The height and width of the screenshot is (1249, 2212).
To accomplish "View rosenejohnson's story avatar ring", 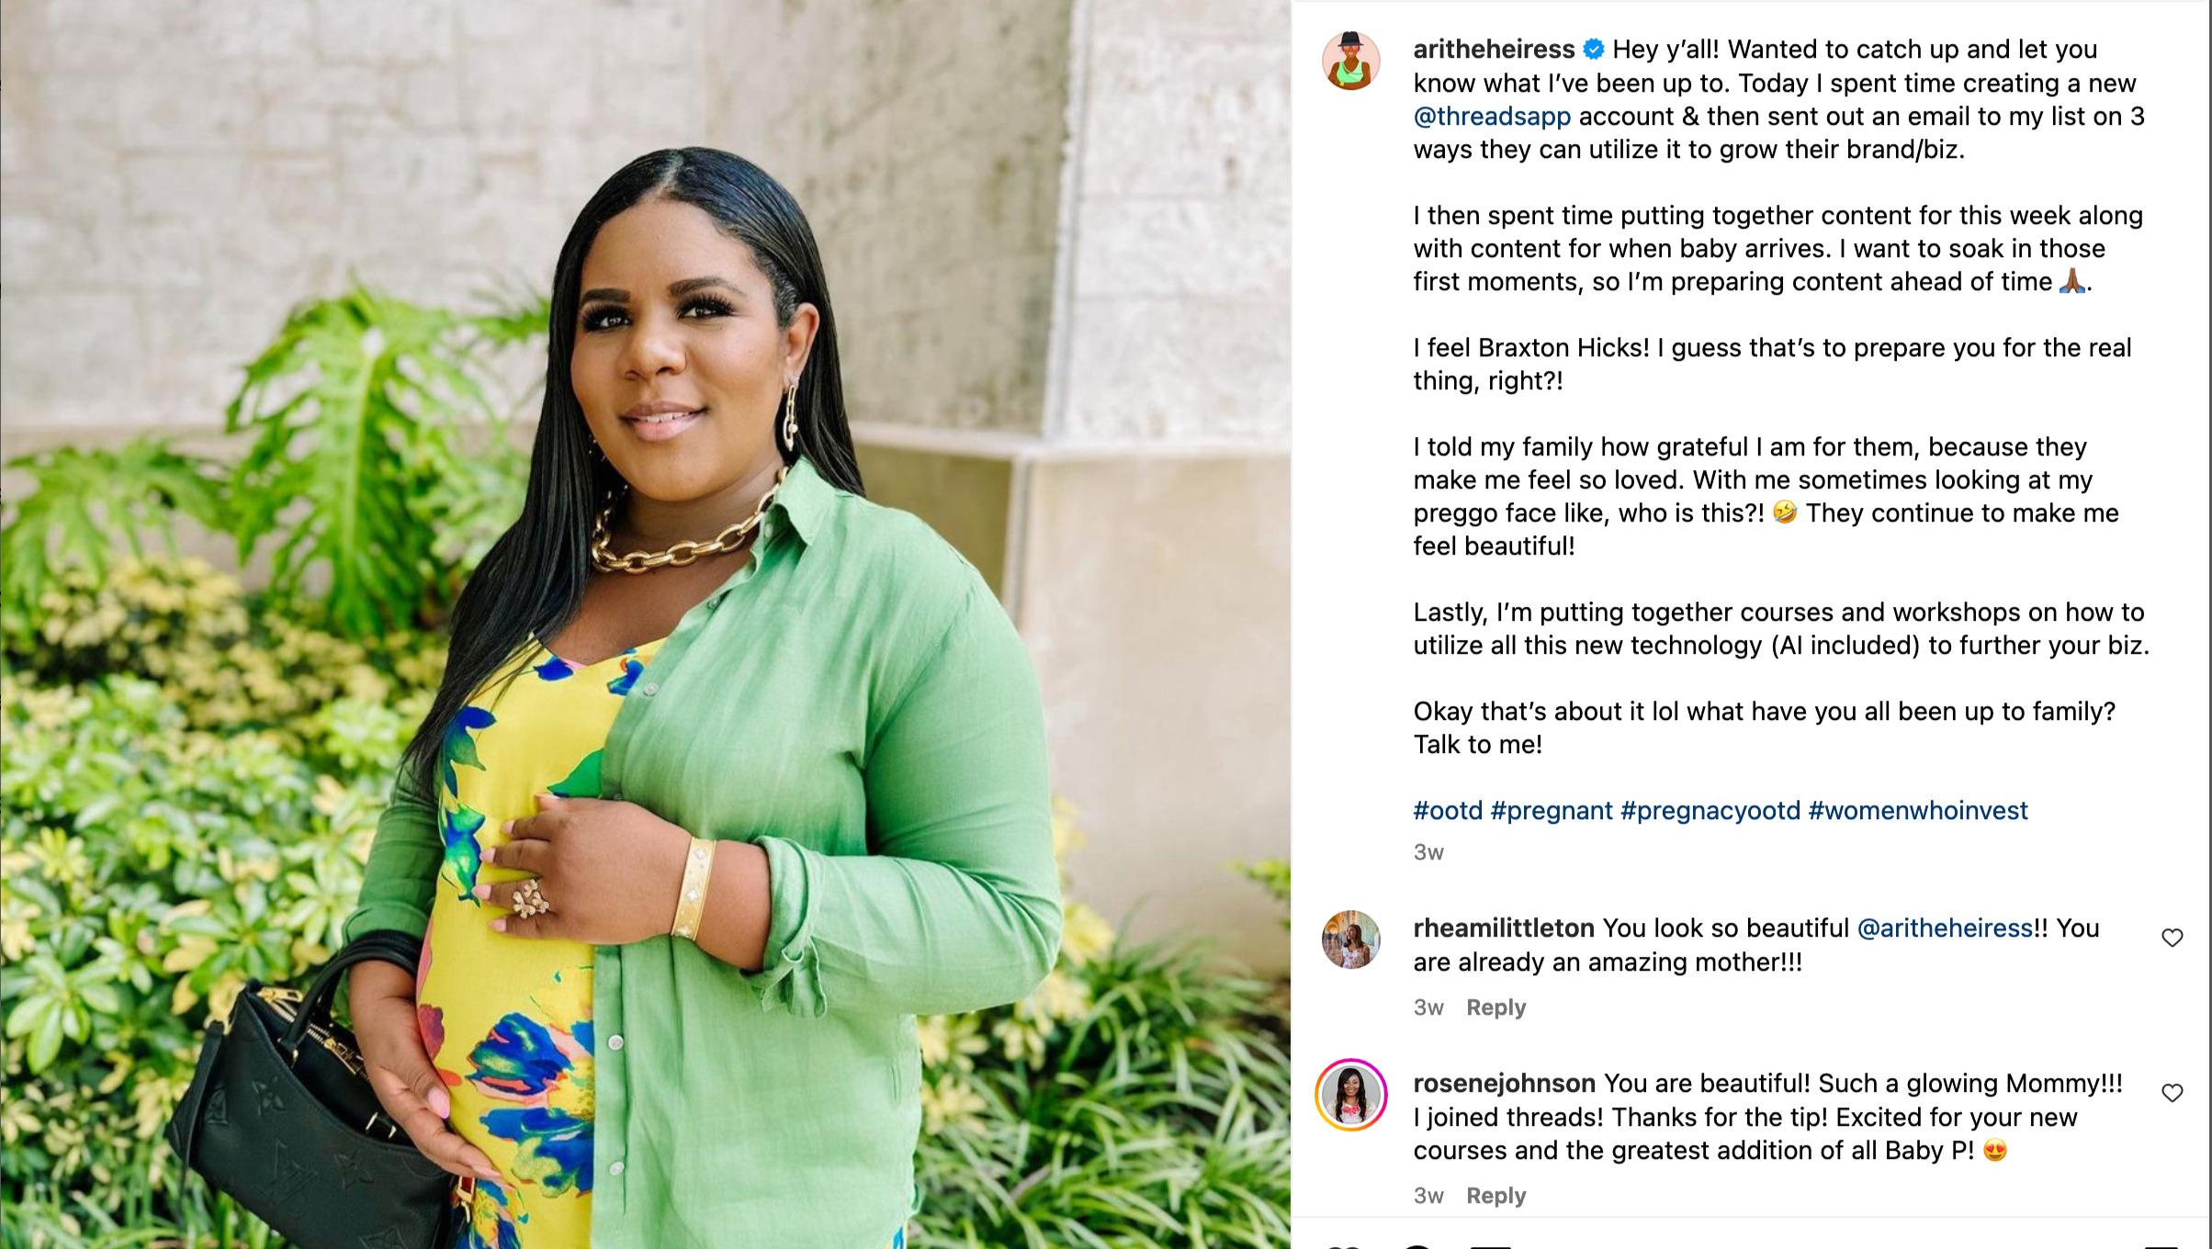I will pos(1350,1095).
